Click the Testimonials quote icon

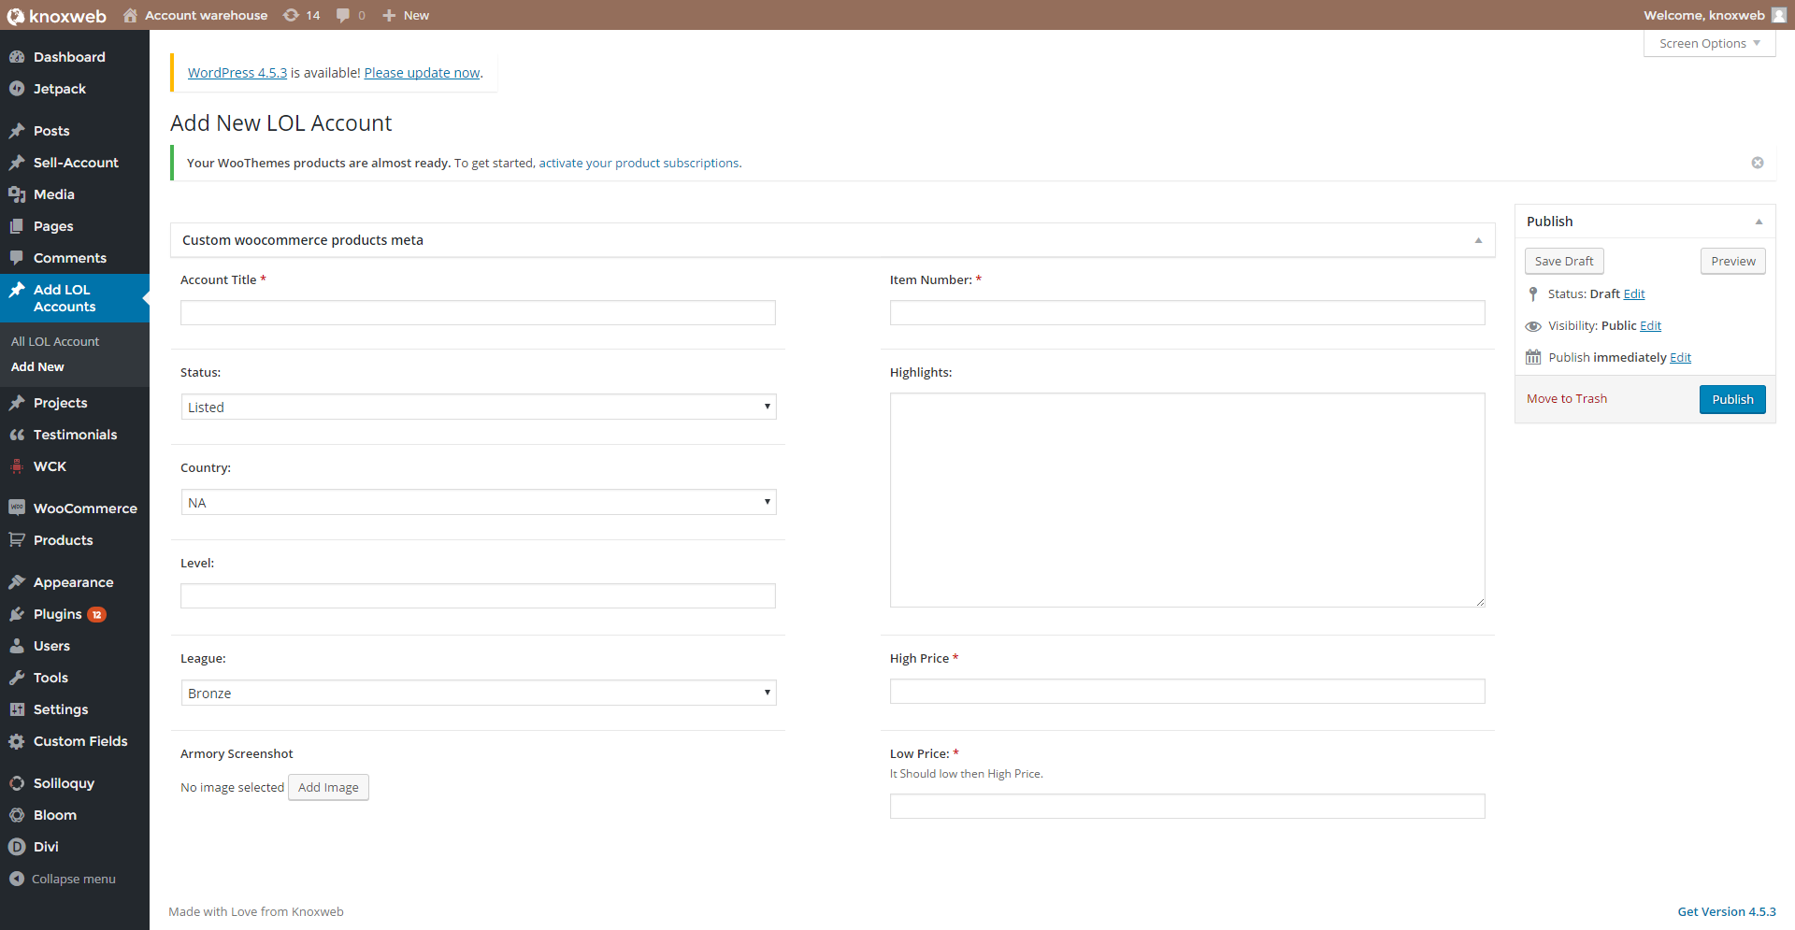(17, 435)
